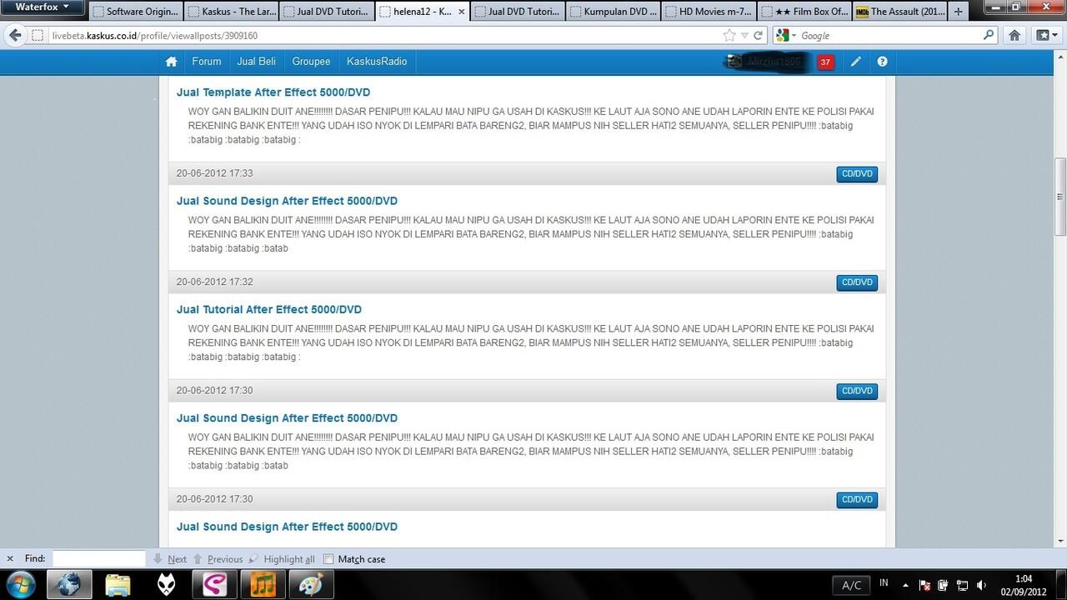The height and width of the screenshot is (600, 1067).
Task: Open Jual Tutorial After Effect 5000/DVD link
Action: (x=269, y=309)
